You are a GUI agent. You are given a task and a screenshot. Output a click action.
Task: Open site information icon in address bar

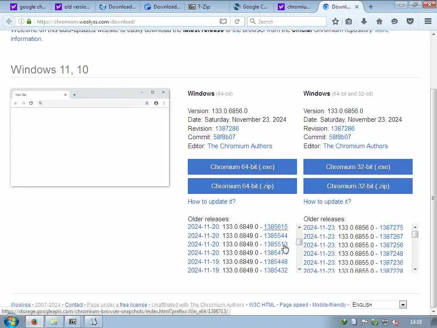[x=21, y=21]
